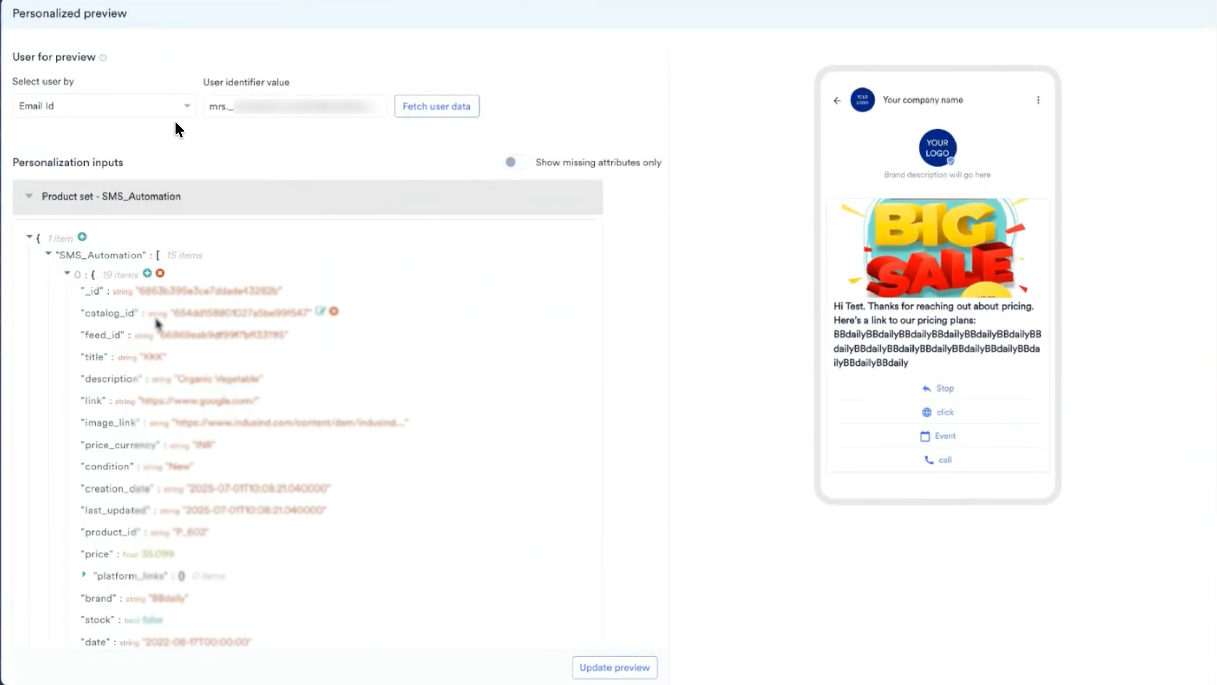The image size is (1217, 685).
Task: Add item with plus icon beside 1 item
Action: pyautogui.click(x=82, y=236)
